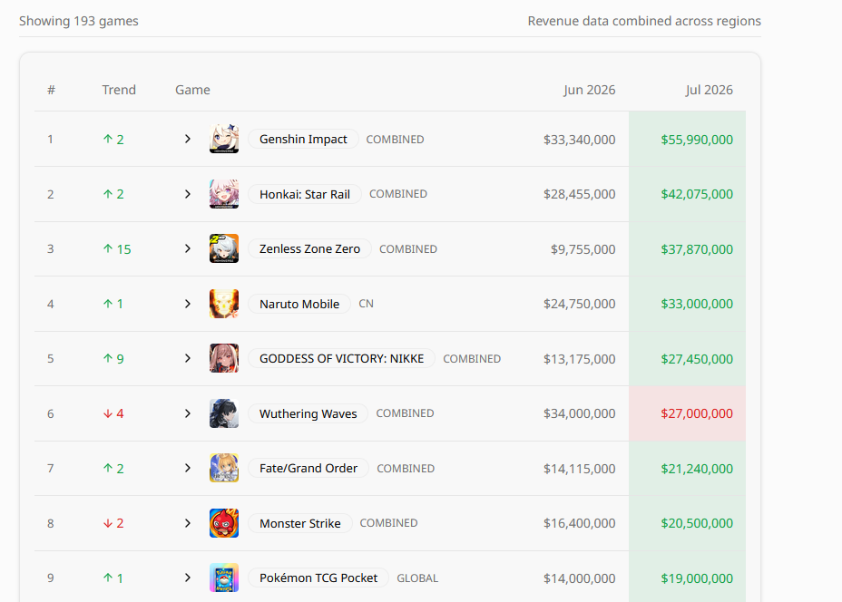The image size is (842, 602).
Task: Click the Trend column header
Action: coord(119,90)
